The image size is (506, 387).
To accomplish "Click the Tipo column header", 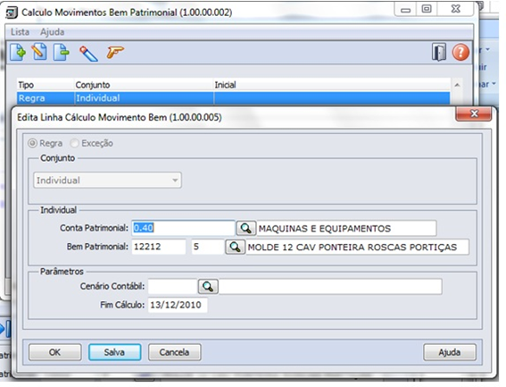I will tap(46, 85).
